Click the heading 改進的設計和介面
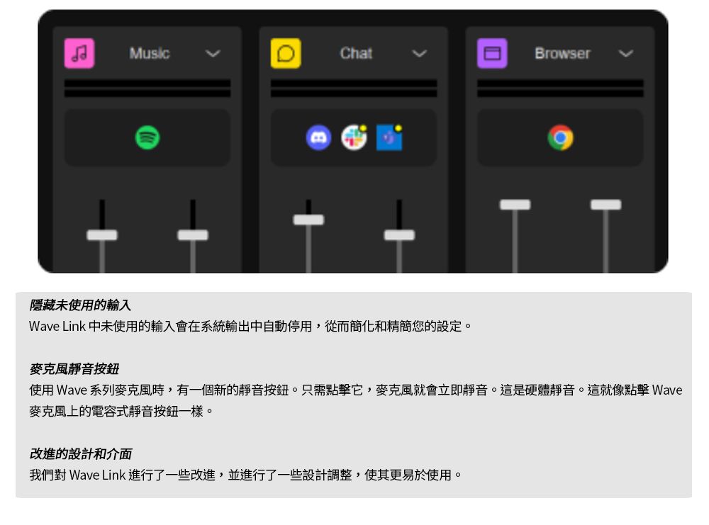This screenshot has height=525, width=709. point(81,453)
